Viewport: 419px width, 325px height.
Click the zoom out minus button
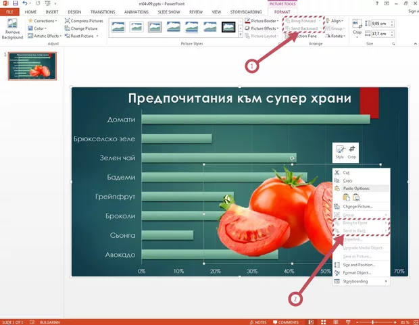[x=356, y=322]
